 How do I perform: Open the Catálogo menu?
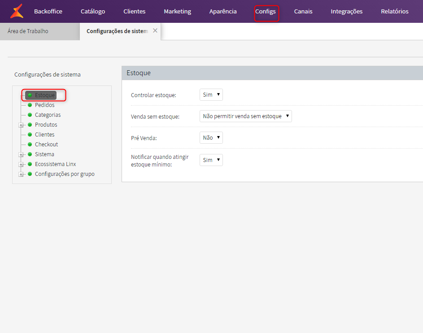pos(93,11)
